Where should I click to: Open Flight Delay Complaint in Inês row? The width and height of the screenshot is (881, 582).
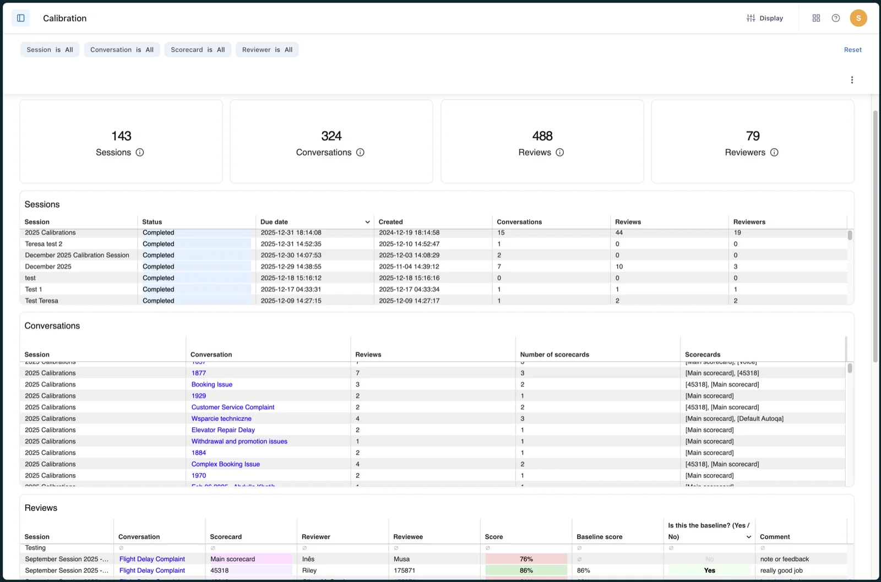tap(152, 559)
